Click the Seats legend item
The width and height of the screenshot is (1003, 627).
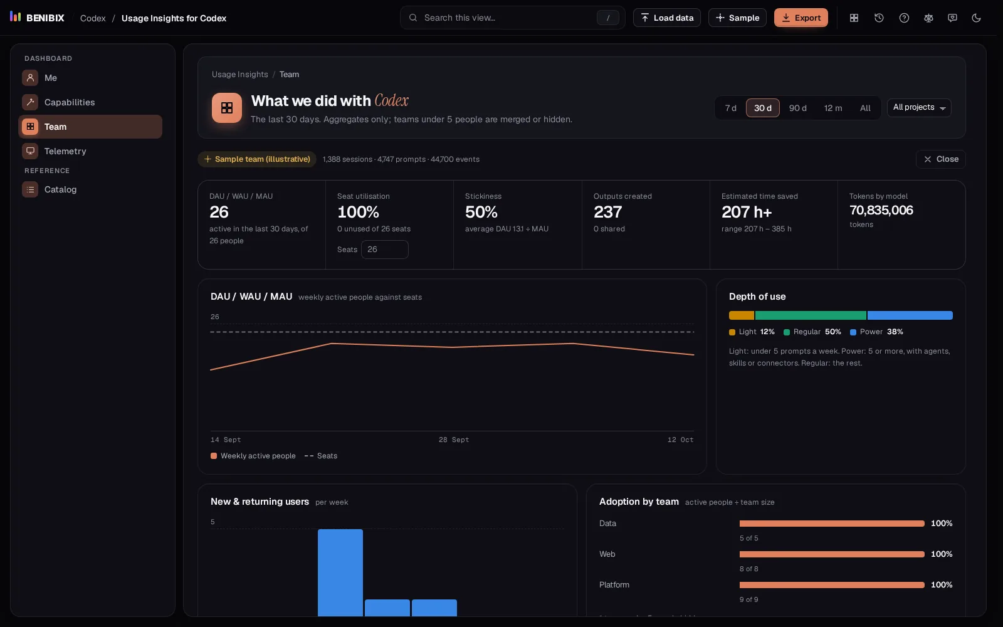tap(321, 456)
